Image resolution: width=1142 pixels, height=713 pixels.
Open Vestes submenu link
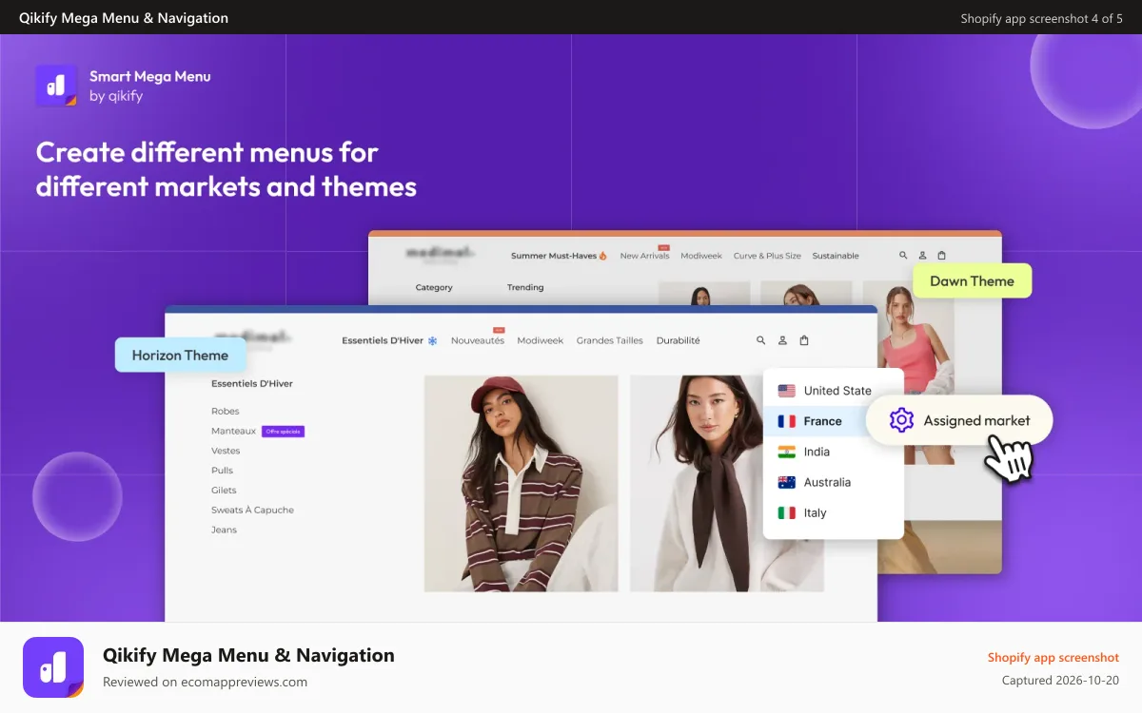pos(226,451)
